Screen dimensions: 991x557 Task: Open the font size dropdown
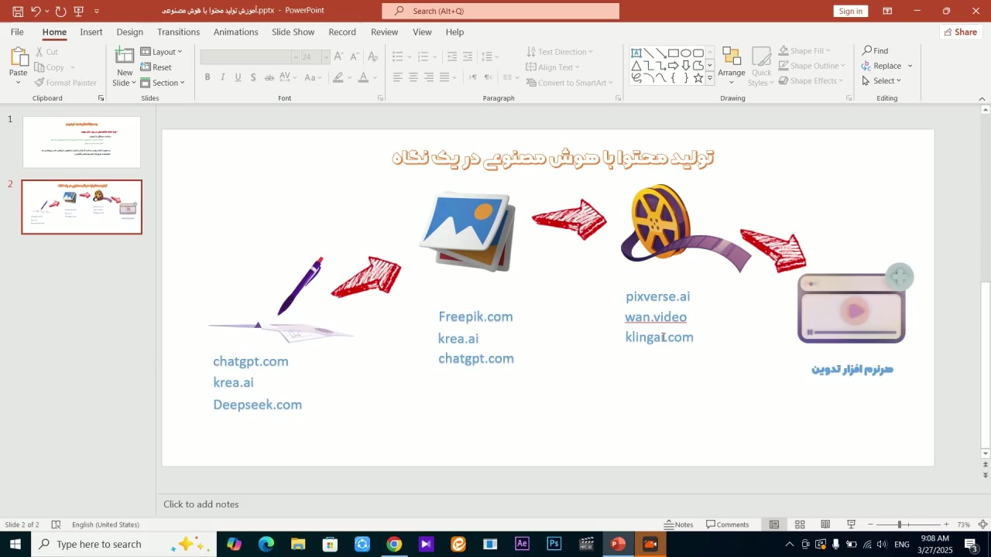click(326, 56)
